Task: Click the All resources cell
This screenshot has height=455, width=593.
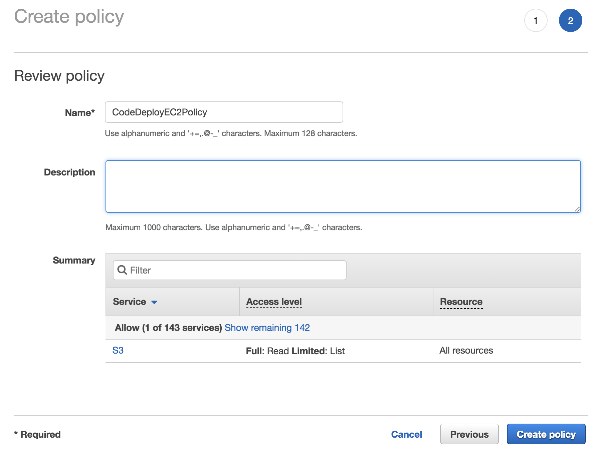Action: click(466, 350)
